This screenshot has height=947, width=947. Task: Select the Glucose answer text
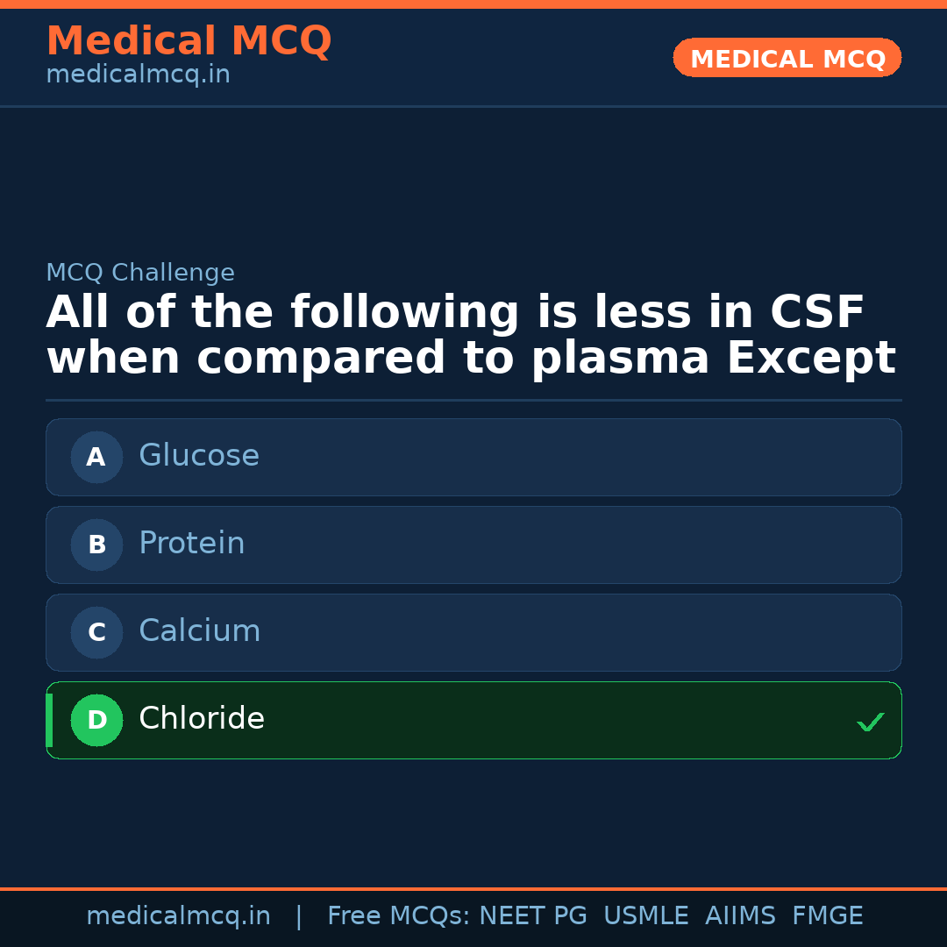[199, 456]
